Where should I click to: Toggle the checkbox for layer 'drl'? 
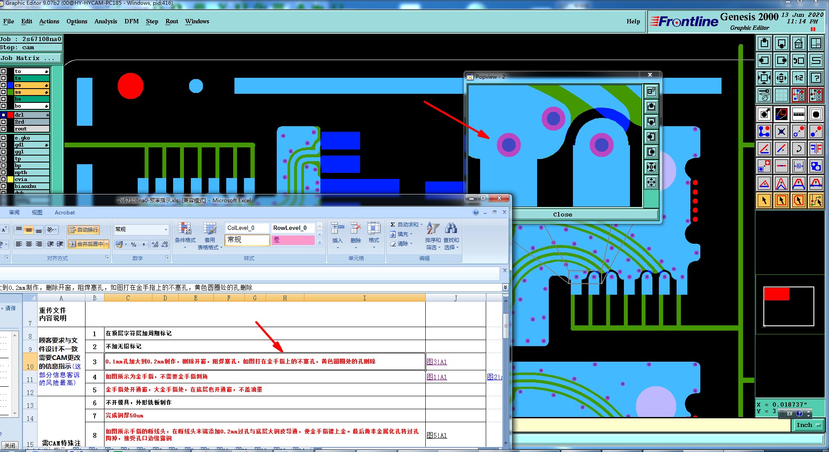(3, 115)
